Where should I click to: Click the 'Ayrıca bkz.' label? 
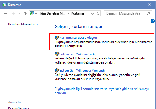pyautogui.click(x=16, y=102)
